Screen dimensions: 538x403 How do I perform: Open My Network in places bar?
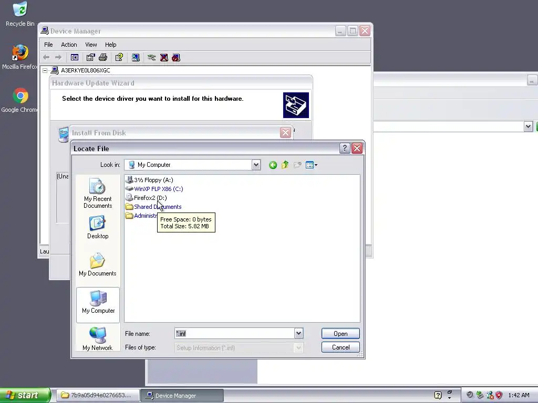[98, 338]
